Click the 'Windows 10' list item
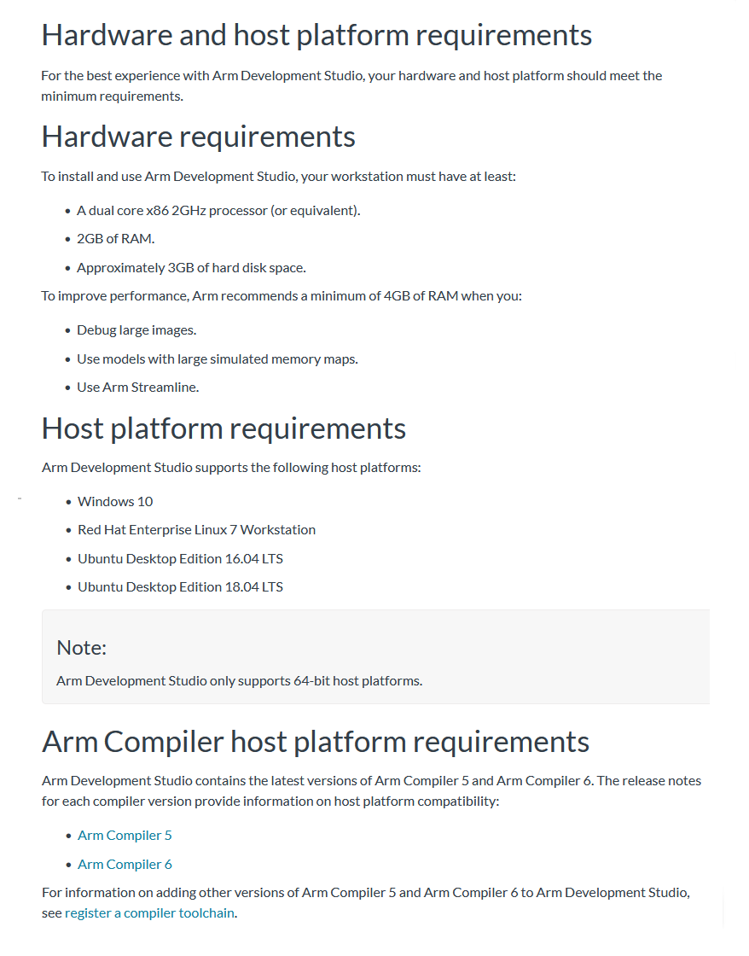The height and width of the screenshot is (956, 749). 115,501
